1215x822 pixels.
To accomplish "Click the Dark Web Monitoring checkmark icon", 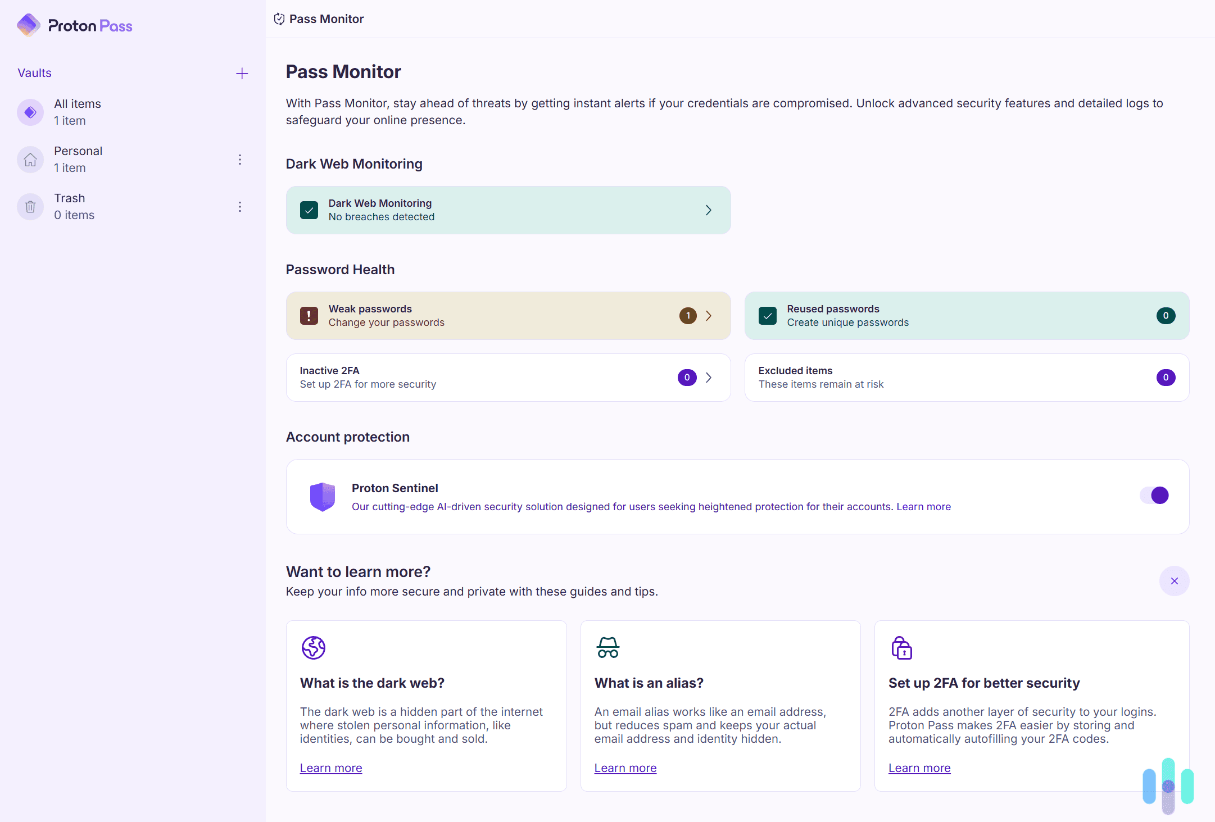I will click(x=309, y=210).
